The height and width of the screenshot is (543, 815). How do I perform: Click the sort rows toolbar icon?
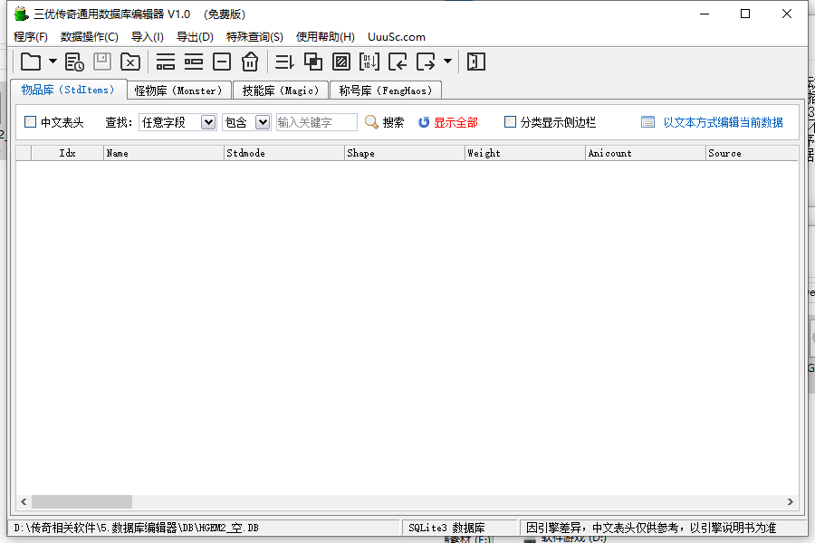click(284, 62)
